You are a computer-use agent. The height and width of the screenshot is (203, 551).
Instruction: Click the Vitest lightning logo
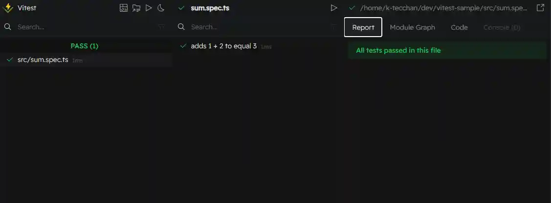coord(8,8)
